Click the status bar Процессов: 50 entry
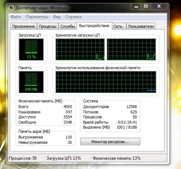Screen dimensions: 181x169 tap(23, 158)
